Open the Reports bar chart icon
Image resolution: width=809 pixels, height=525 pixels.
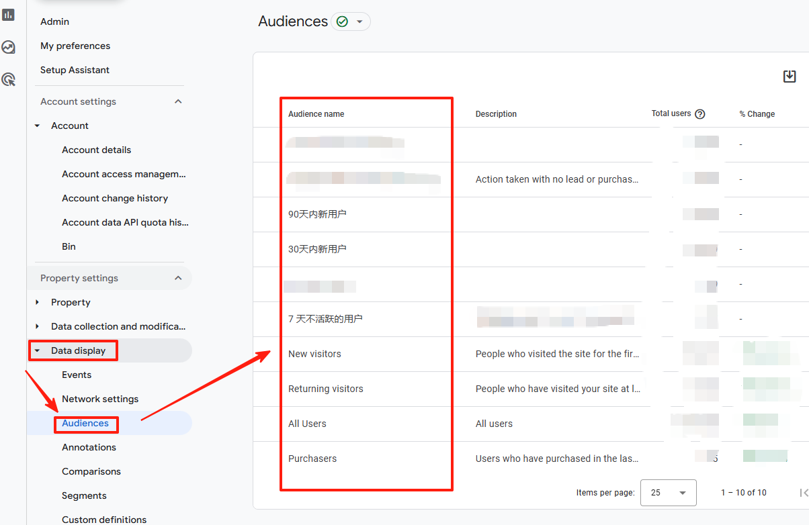coord(9,15)
